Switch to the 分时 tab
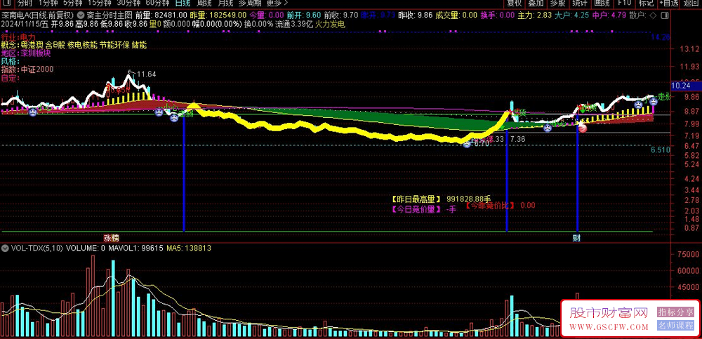 tap(25, 3)
